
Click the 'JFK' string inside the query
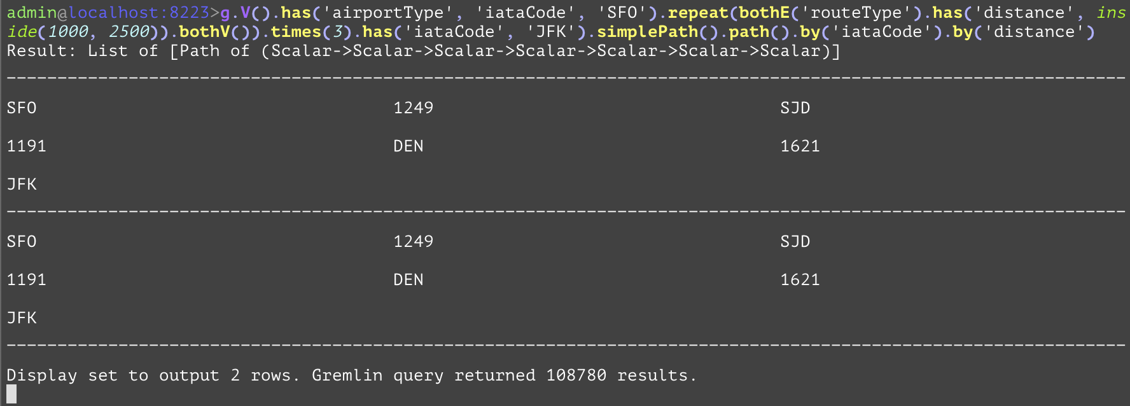pyautogui.click(x=551, y=32)
